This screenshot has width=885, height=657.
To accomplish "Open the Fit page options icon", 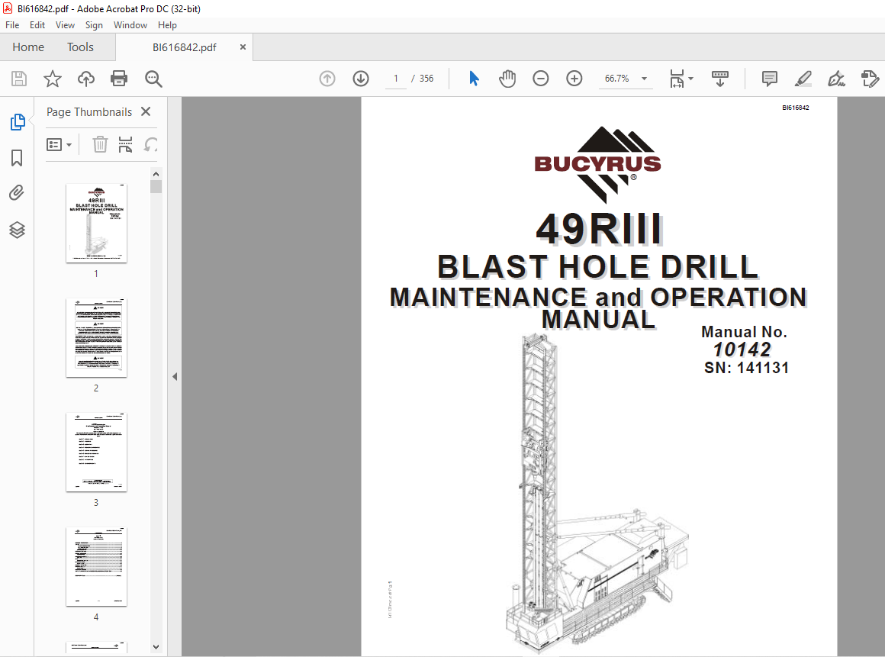I will click(x=677, y=79).
